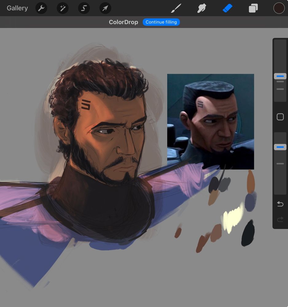This screenshot has width=288, height=307.
Task: Click the ColorDrop label
Action: pyautogui.click(x=123, y=22)
